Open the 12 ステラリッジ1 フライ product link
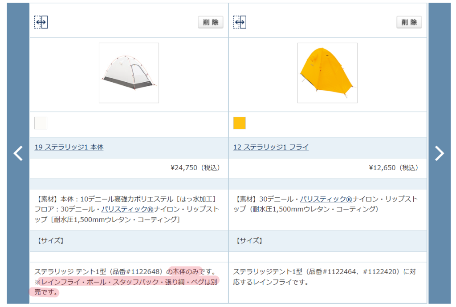 (271, 147)
